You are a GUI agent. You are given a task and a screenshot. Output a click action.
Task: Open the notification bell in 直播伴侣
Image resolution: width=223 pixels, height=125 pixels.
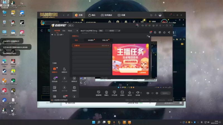164,32
